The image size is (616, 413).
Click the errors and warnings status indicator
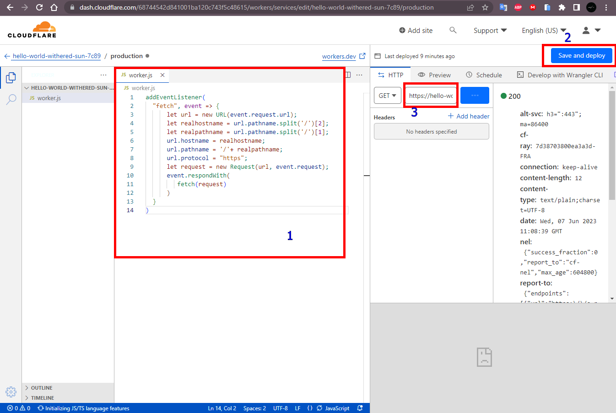click(x=19, y=408)
